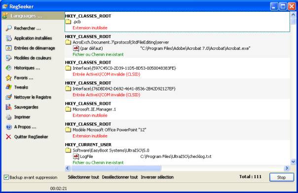
Task: Open the Historiques icon
Action: [8, 68]
